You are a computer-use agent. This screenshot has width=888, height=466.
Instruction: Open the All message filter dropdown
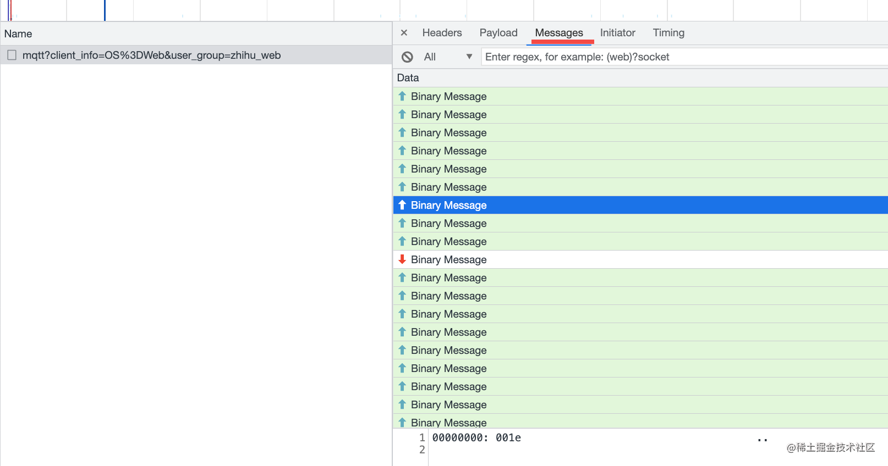pyautogui.click(x=448, y=57)
